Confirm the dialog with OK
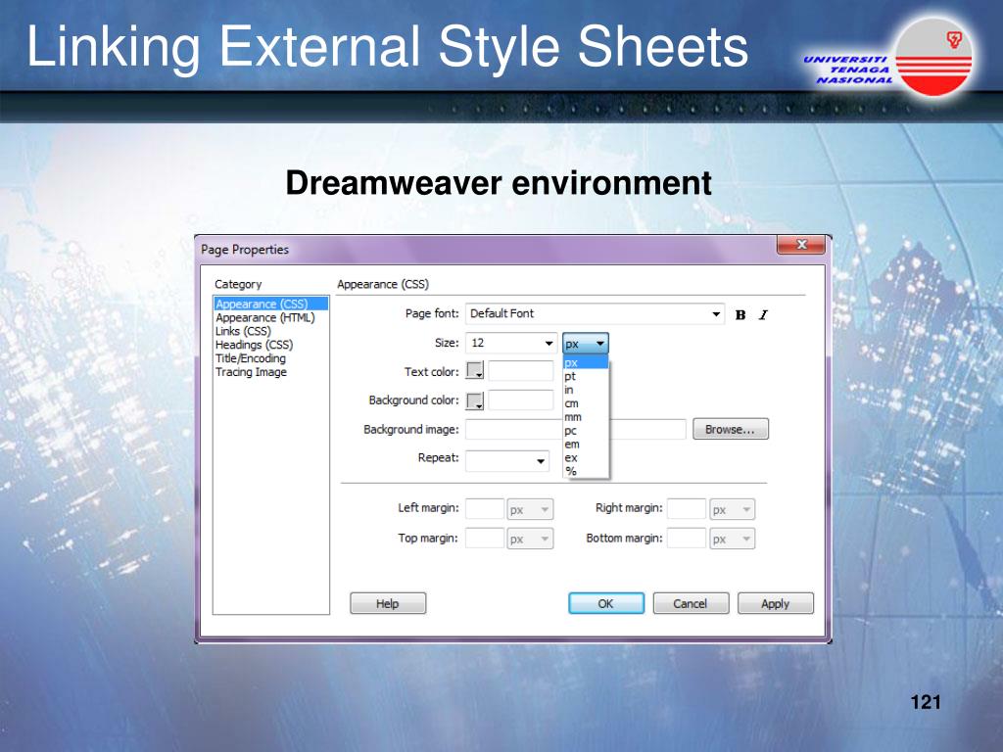 tap(605, 603)
